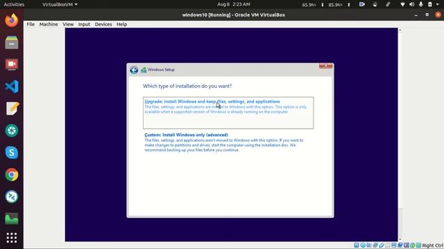Image resolution: width=444 pixels, height=249 pixels.
Task: Show Applications grid in the dock
Action: 12,238
